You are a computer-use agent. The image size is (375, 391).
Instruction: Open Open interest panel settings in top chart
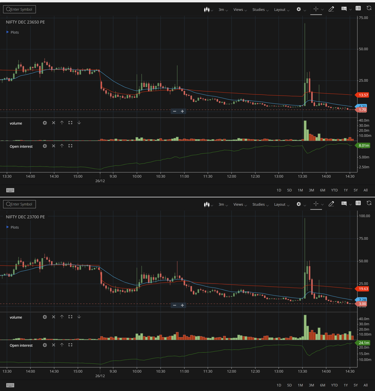pyautogui.click(x=45, y=146)
